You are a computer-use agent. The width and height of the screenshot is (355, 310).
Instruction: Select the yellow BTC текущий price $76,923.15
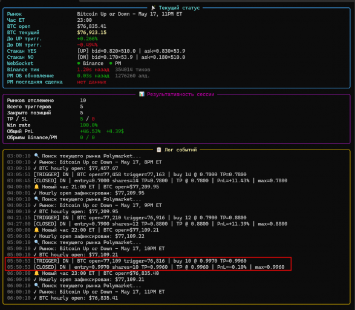click(92, 33)
